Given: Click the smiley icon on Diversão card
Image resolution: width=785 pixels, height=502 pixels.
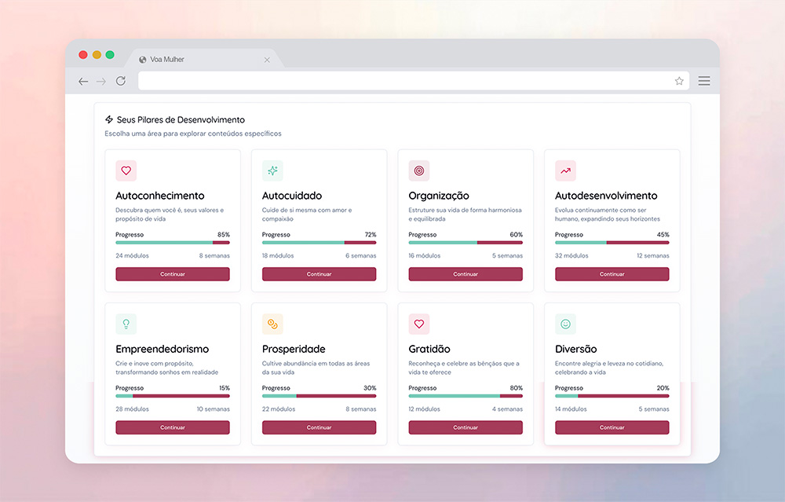Looking at the screenshot, I should coord(565,324).
